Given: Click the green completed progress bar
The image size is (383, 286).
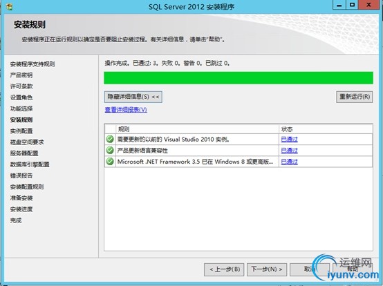Looking at the screenshot, I should pyautogui.click(x=239, y=78).
